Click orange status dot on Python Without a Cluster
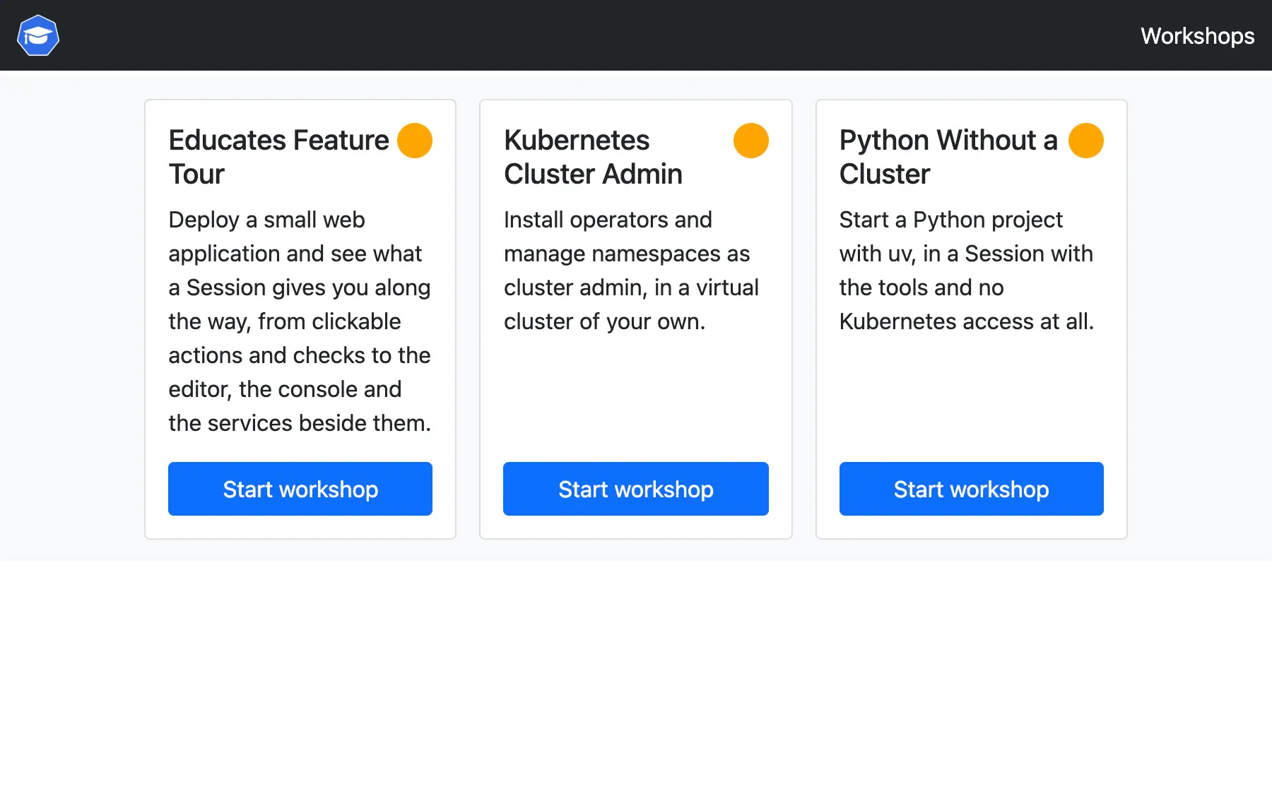The height and width of the screenshot is (794, 1272). tap(1086, 141)
